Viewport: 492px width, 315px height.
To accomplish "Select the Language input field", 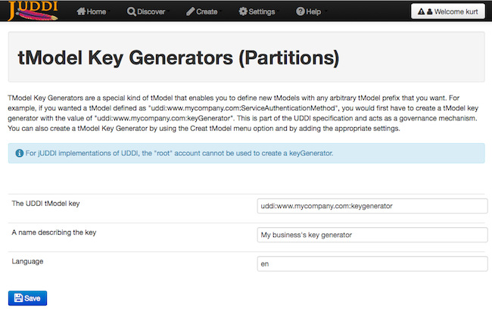I will pyautogui.click(x=371, y=264).
